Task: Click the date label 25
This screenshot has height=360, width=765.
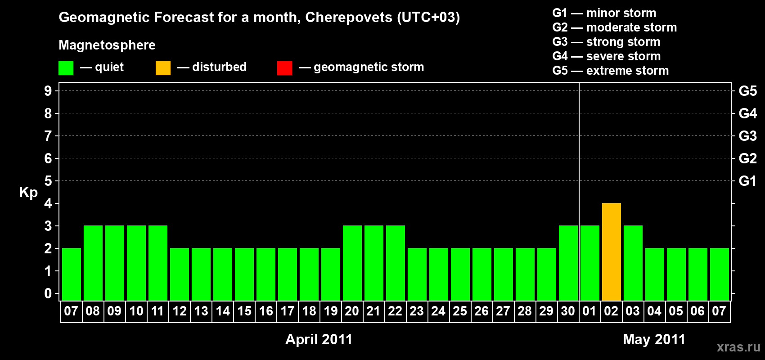Action: coord(460,311)
